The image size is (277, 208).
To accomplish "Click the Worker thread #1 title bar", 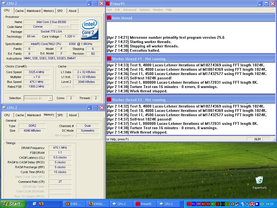I will pyautogui.click(x=191, y=59).
